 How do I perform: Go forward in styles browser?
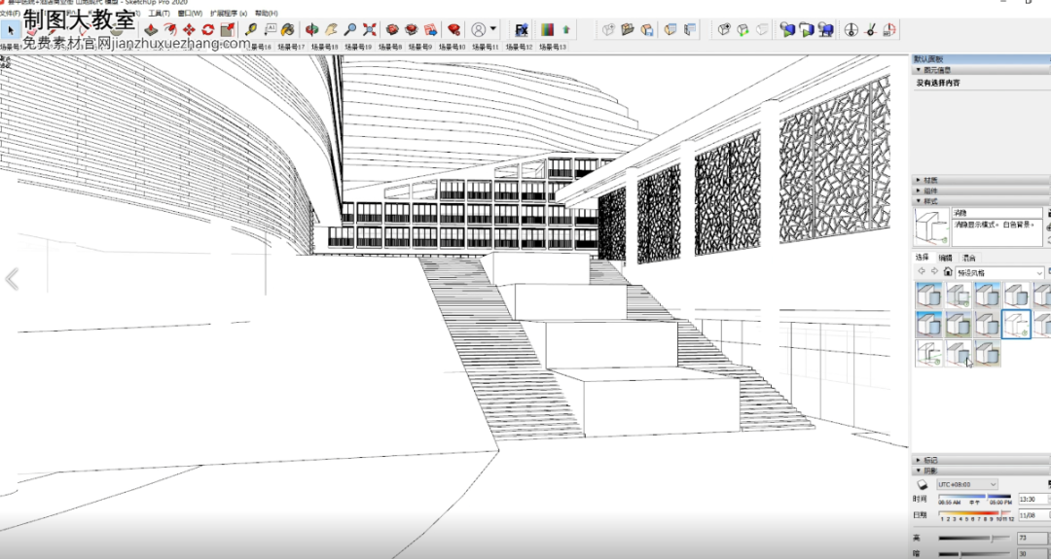tap(934, 271)
